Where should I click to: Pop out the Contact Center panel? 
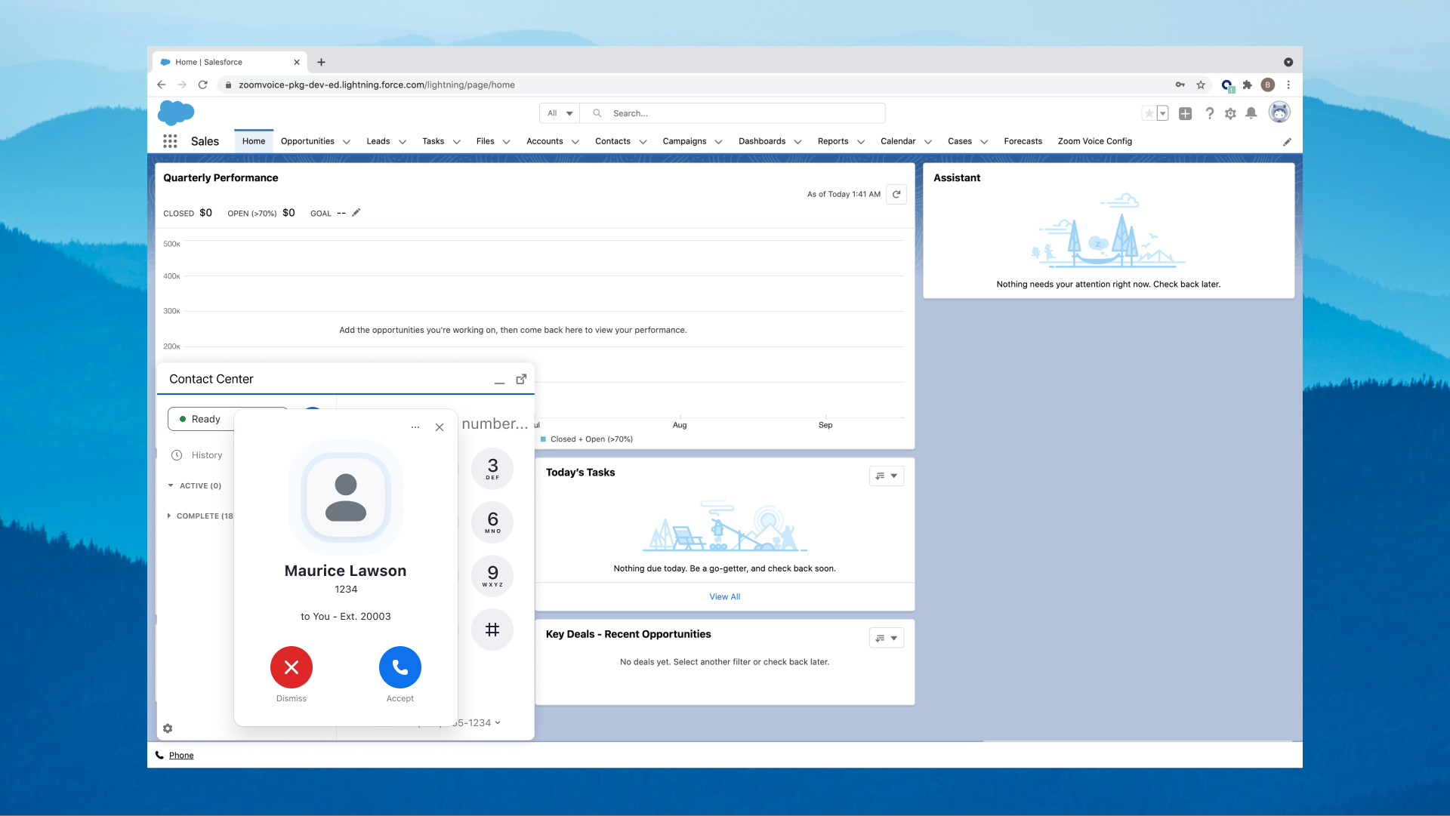[521, 379]
